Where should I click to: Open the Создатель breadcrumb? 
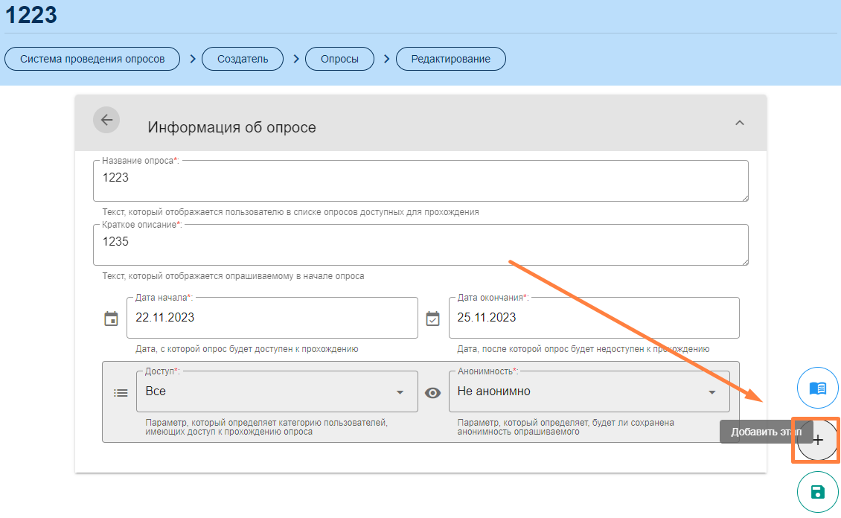[x=243, y=59]
